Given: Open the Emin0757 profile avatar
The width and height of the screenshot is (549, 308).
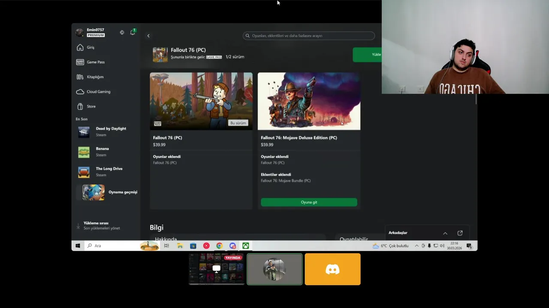Looking at the screenshot, I should click(79, 33).
